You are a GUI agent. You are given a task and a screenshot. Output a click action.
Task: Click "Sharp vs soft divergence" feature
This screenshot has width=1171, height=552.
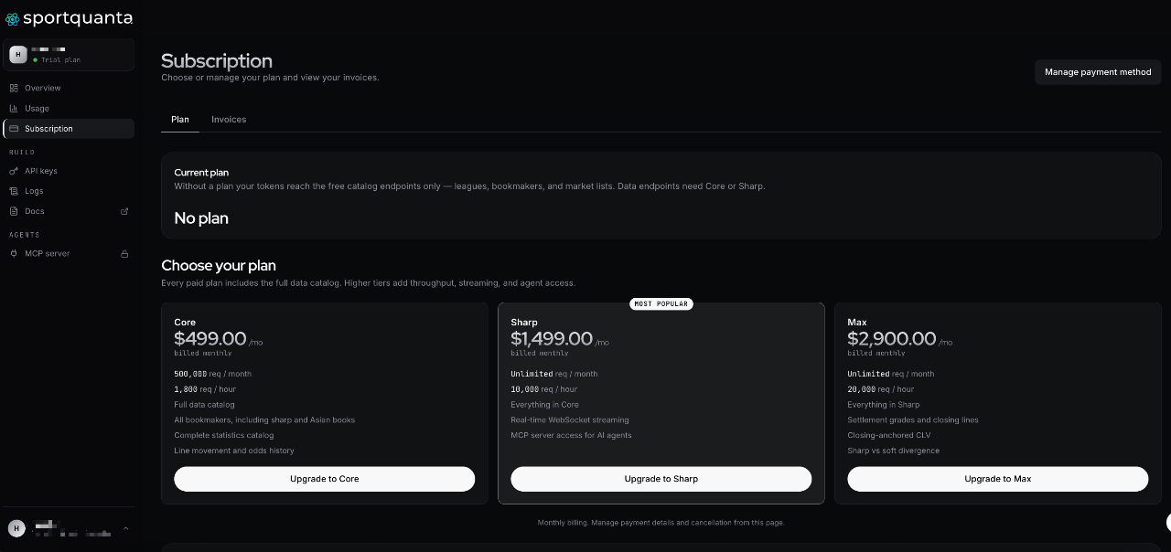[894, 451]
